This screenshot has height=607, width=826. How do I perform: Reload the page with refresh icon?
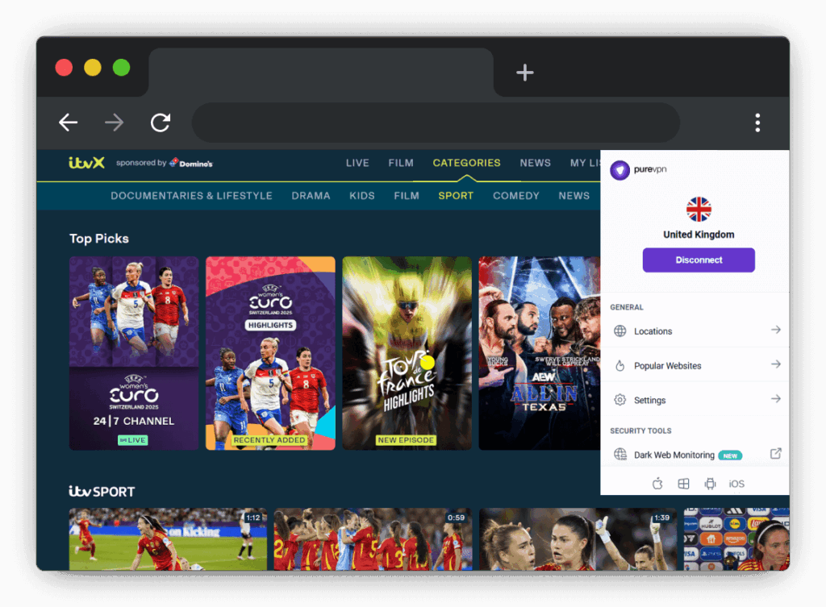pyautogui.click(x=161, y=123)
